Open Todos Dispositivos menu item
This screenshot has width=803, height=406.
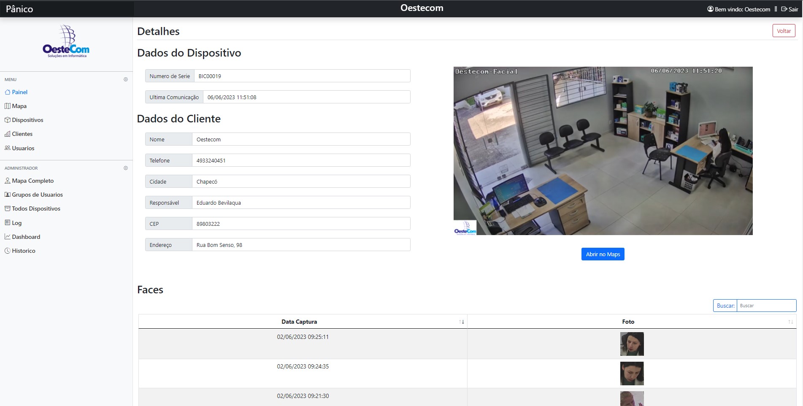[36, 208]
